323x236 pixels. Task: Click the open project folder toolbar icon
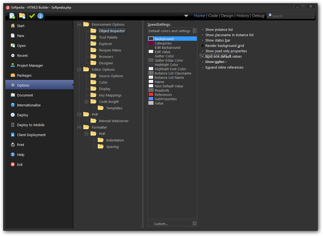pos(22,16)
